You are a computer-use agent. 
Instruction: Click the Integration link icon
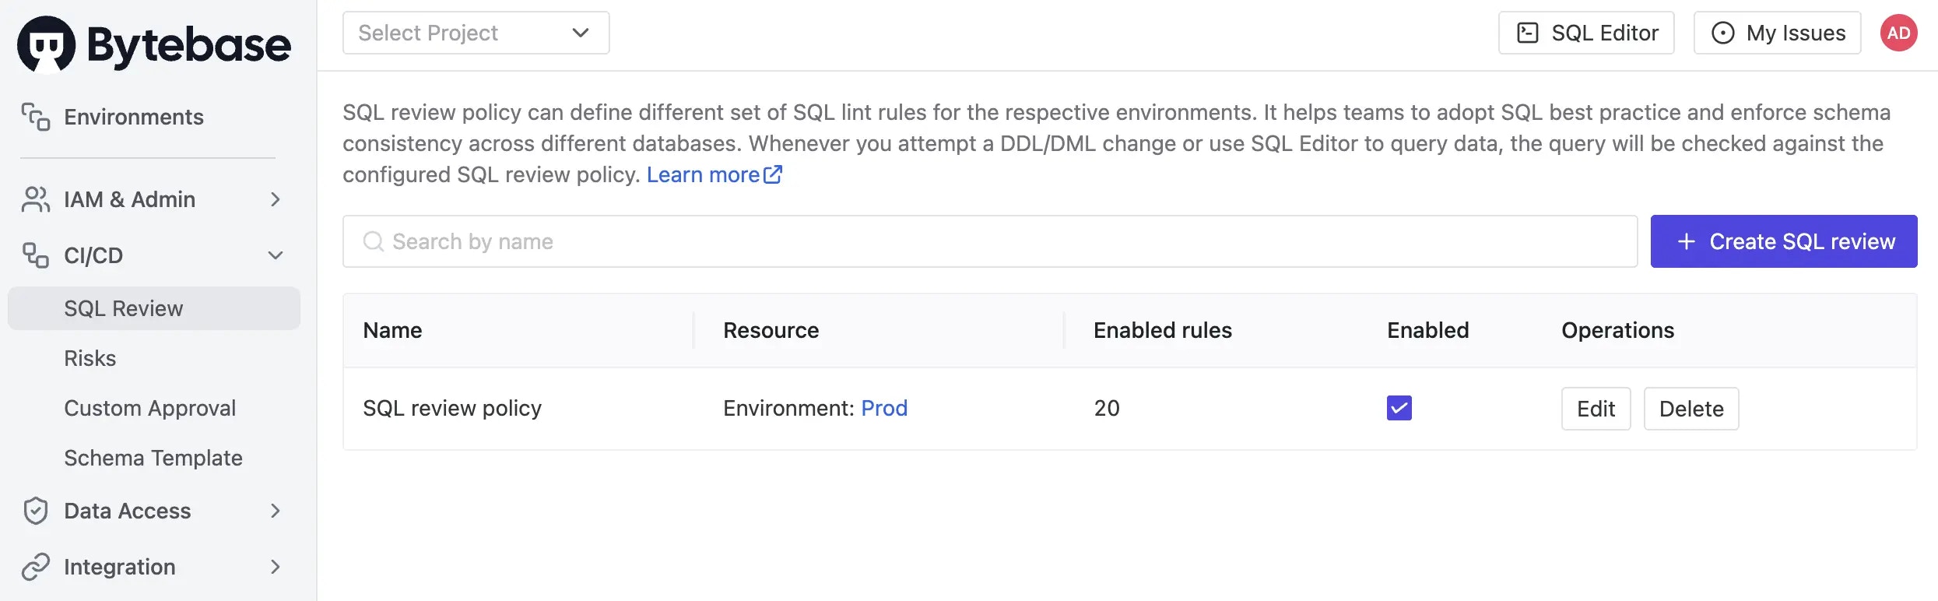coord(36,567)
